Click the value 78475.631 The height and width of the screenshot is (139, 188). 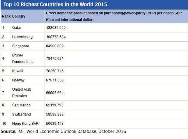[55, 58]
